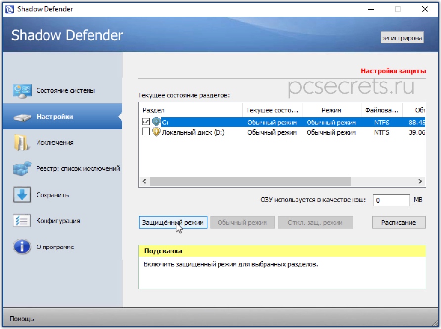
Task: Select the C: partition row name
Action: pyautogui.click(x=165, y=123)
